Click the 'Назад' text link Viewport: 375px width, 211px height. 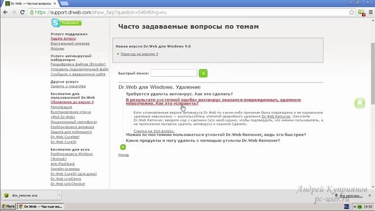(x=124, y=155)
